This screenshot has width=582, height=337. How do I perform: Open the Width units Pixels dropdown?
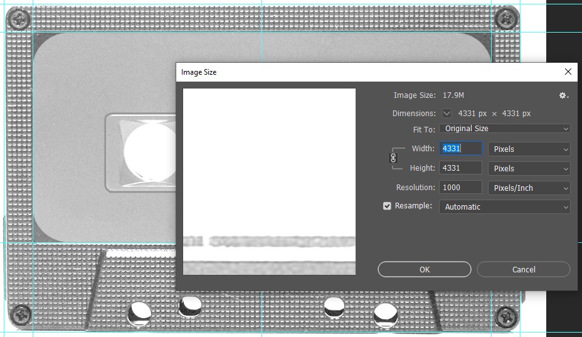coord(529,149)
